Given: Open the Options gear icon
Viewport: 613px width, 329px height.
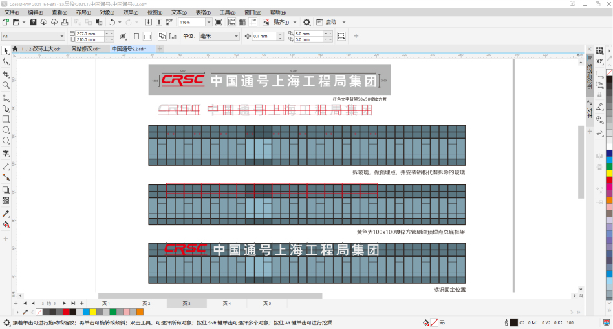Looking at the screenshot, I should [x=306, y=22].
